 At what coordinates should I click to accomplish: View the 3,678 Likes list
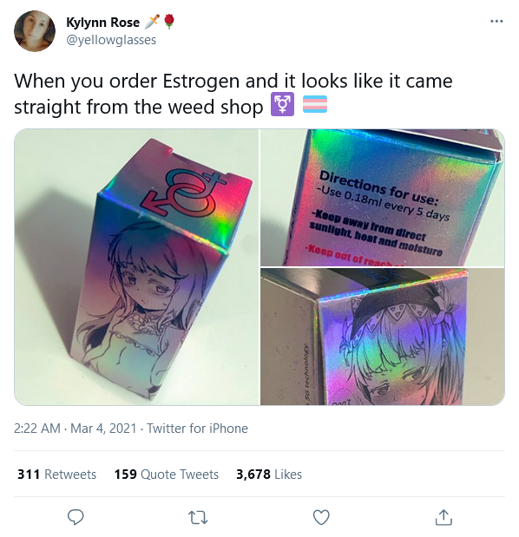click(269, 475)
